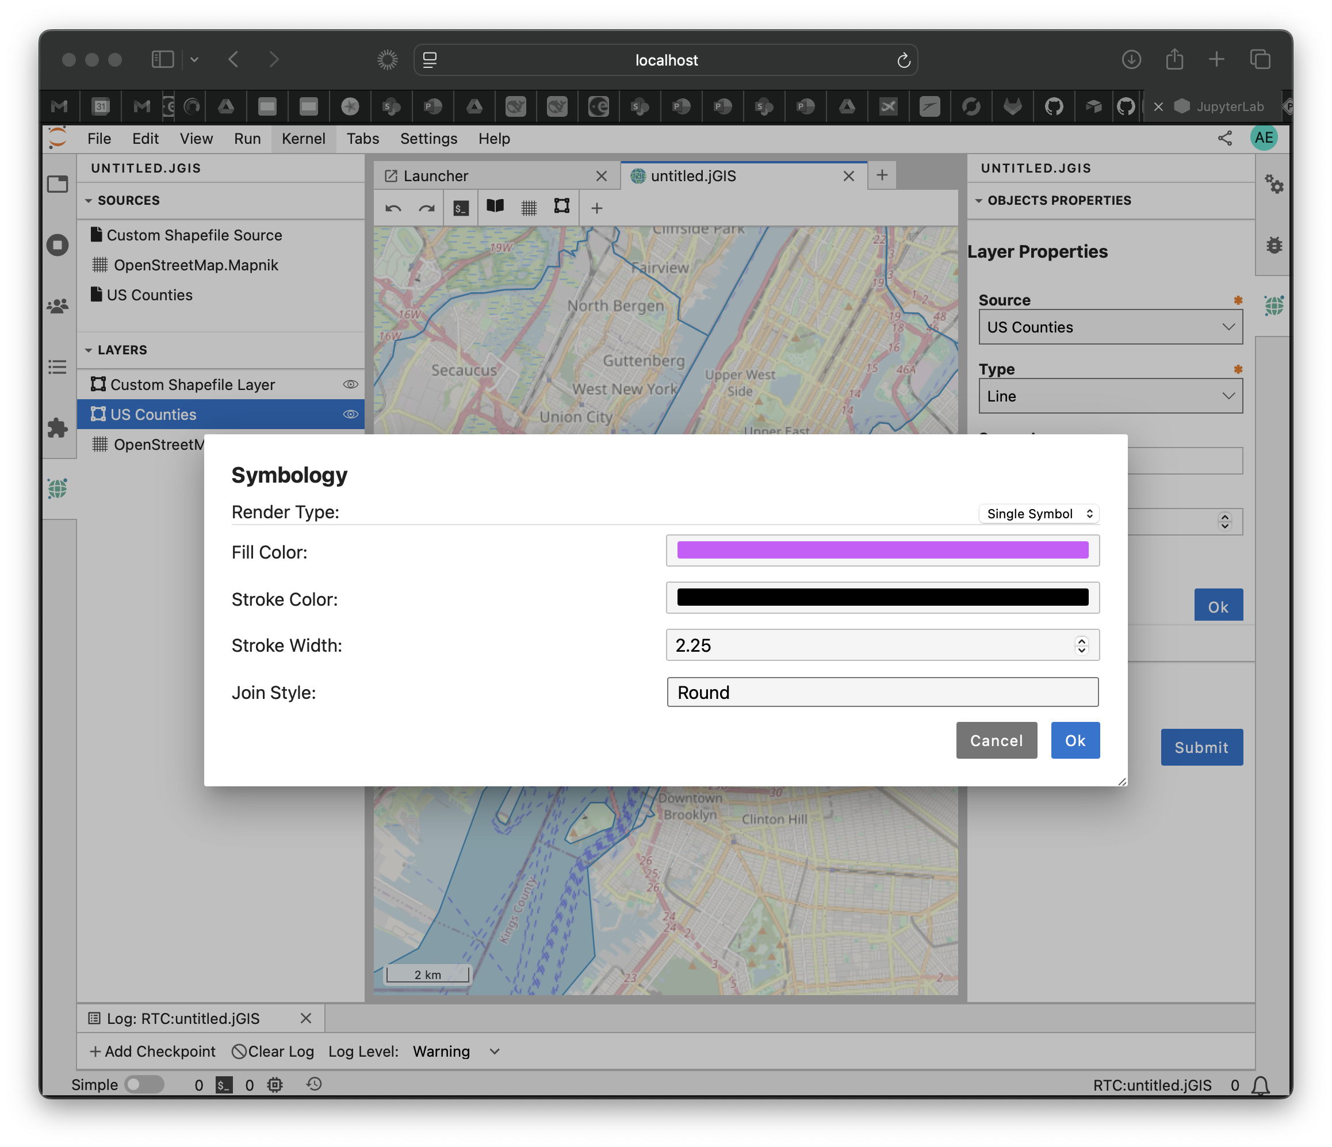Open the debugger bug icon in right sidebar

point(1273,245)
